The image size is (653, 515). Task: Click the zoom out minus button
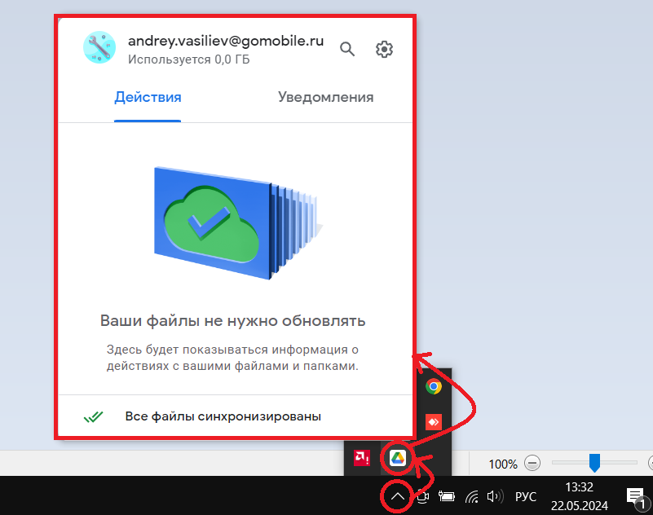[532, 464]
